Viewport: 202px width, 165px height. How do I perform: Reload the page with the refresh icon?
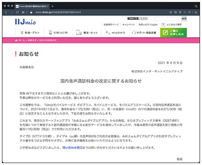point(17,12)
